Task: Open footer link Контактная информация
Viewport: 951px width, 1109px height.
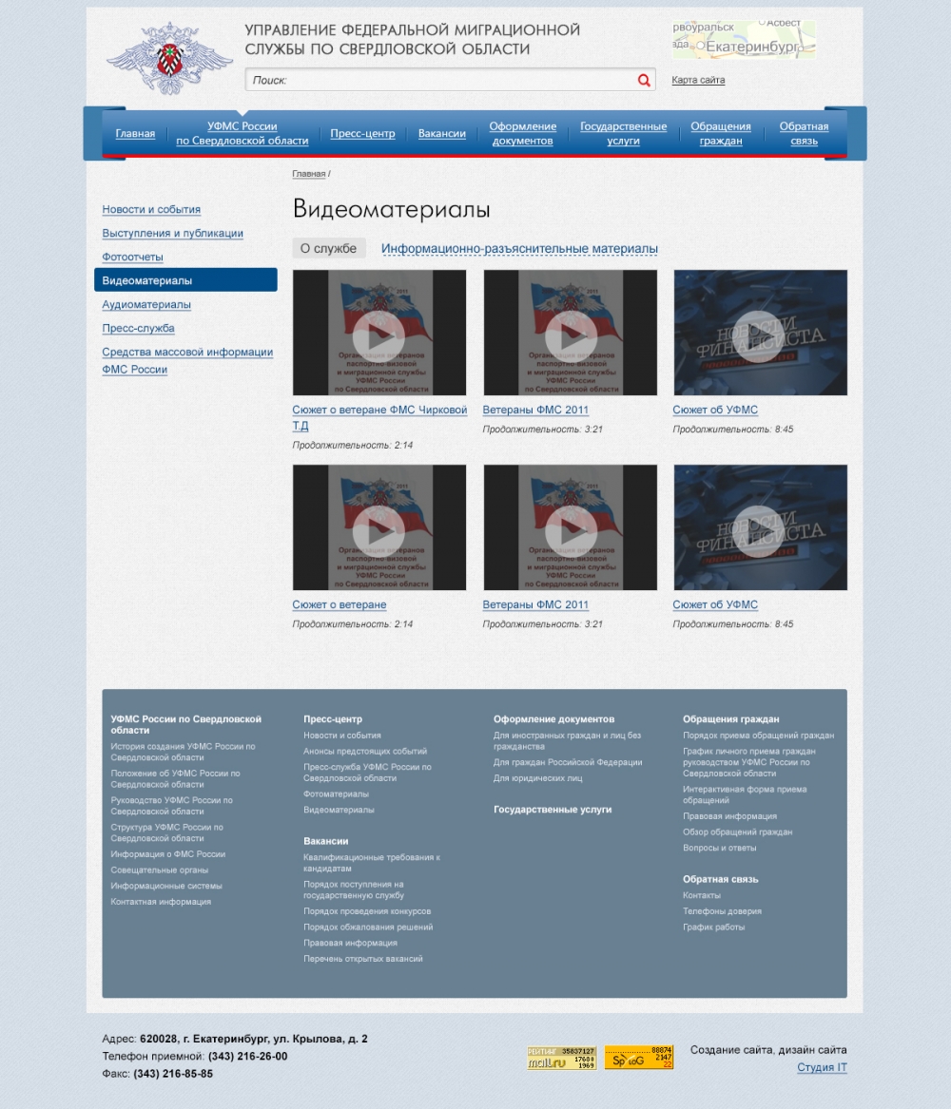Action: pos(161,901)
